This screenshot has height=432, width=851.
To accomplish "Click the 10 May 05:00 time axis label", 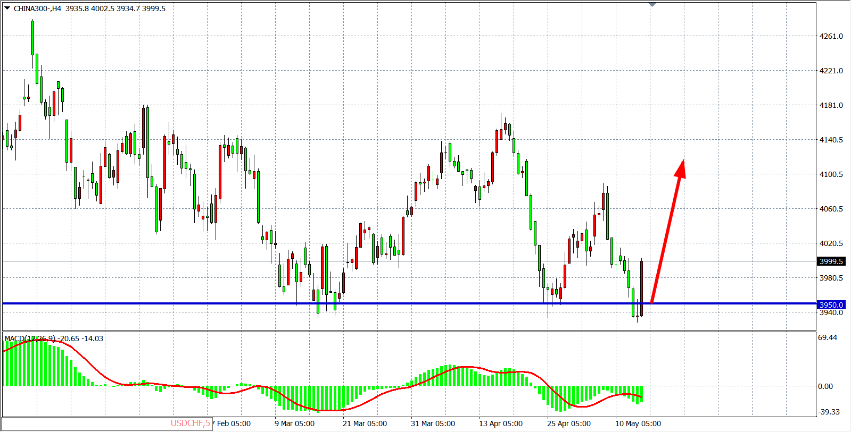I will (x=638, y=423).
